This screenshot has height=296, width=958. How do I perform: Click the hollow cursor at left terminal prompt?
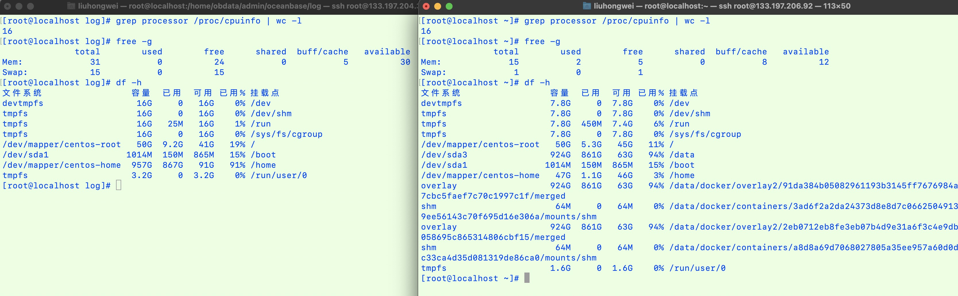(119, 185)
